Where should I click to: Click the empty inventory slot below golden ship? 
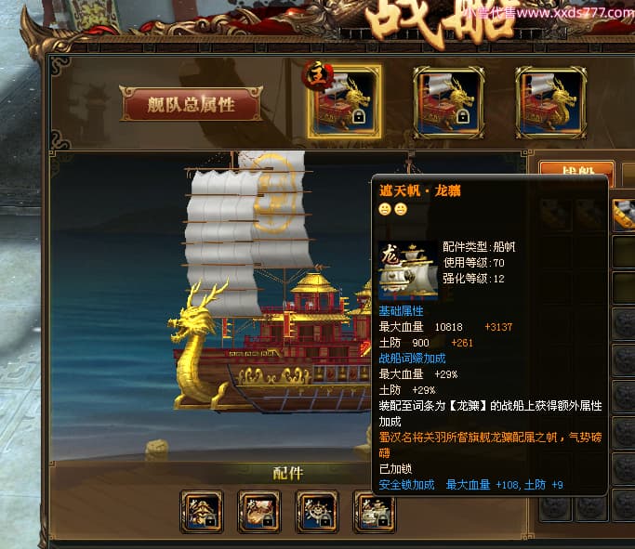coord(624,251)
